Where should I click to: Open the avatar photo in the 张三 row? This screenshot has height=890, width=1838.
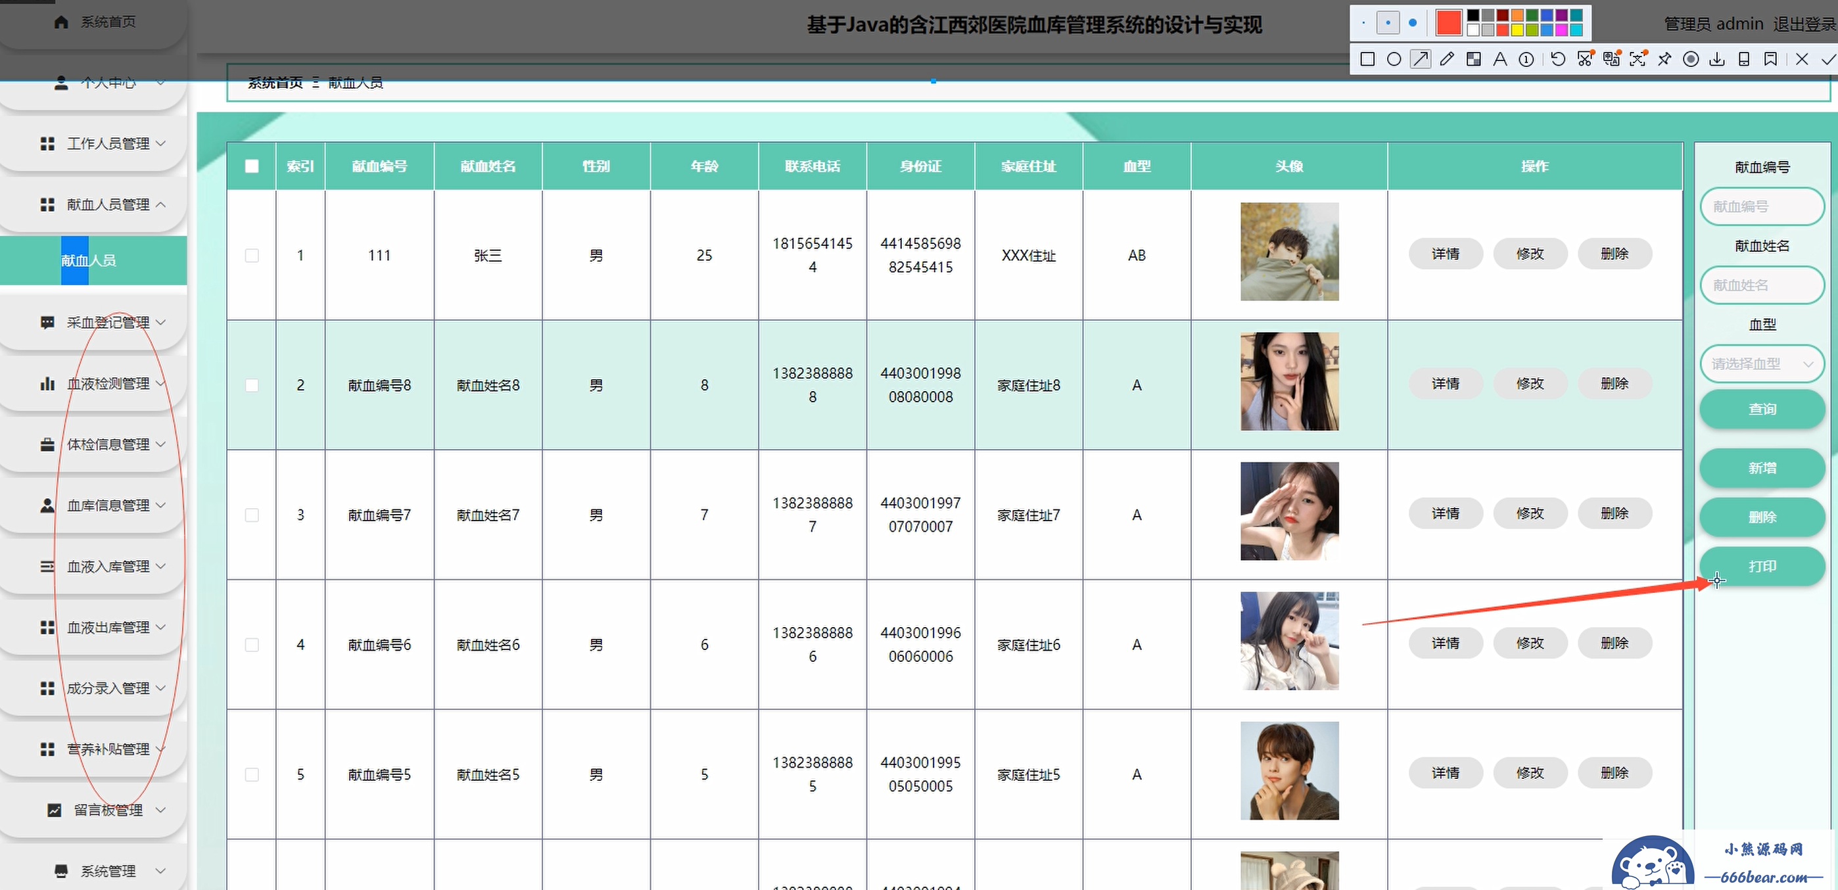coord(1289,251)
